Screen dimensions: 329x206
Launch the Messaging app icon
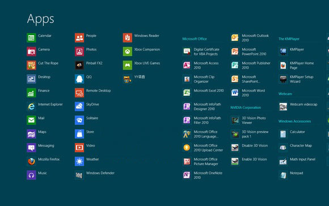(31, 148)
